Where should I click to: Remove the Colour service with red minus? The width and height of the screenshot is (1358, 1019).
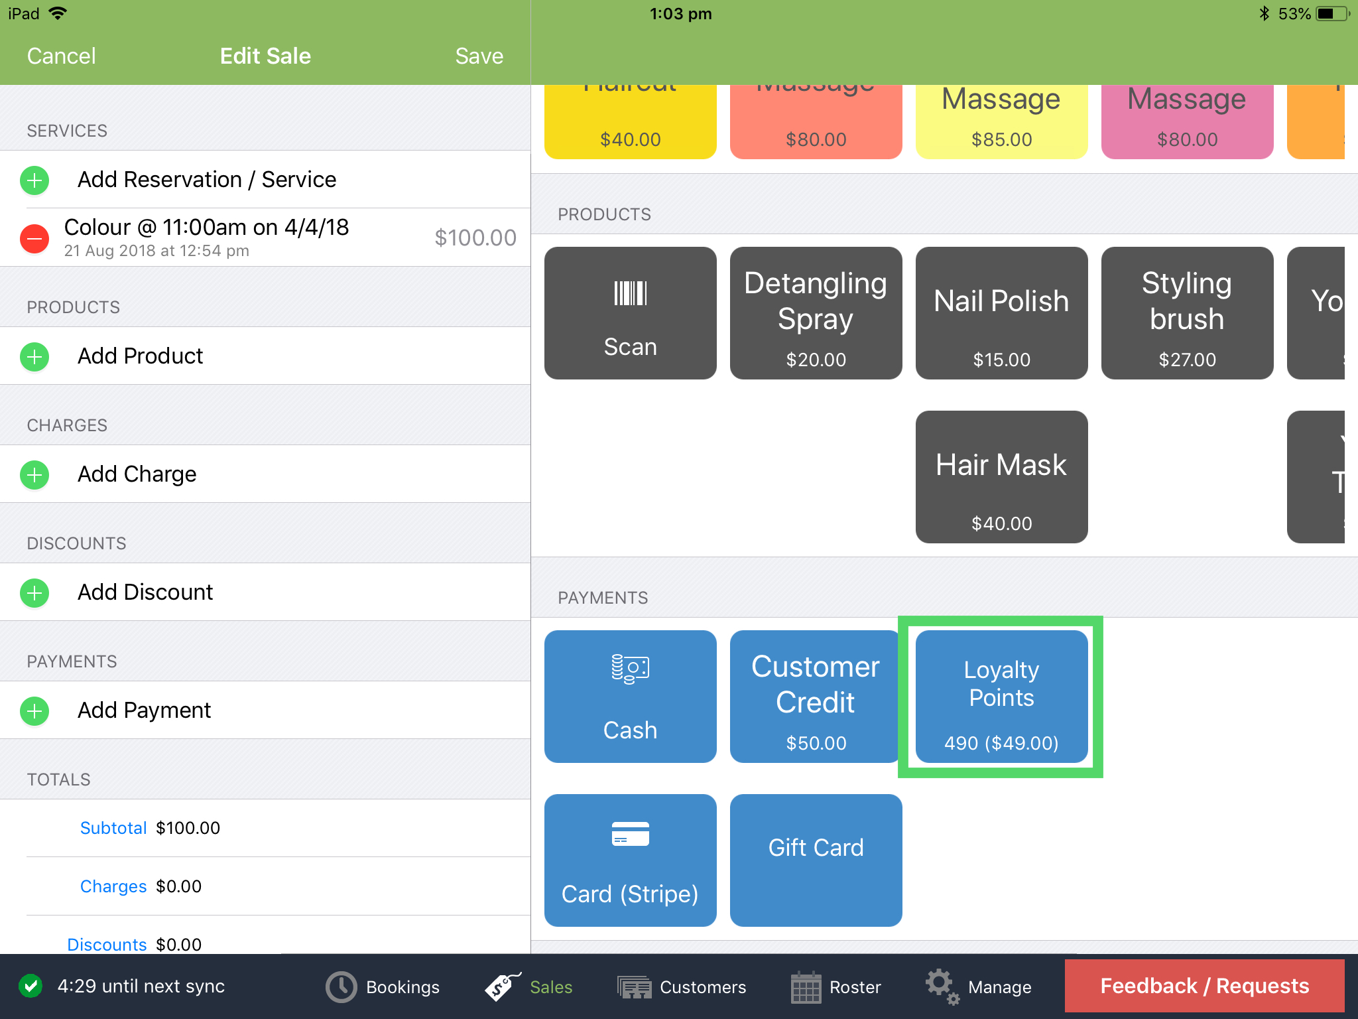click(x=34, y=238)
